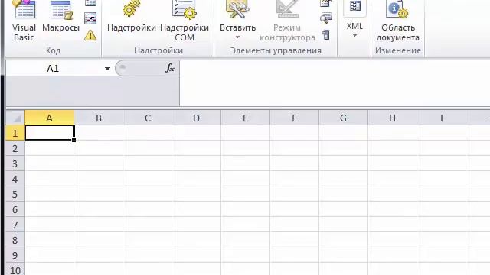Select row 4 header
The height and width of the screenshot is (275, 490).
click(x=15, y=179)
